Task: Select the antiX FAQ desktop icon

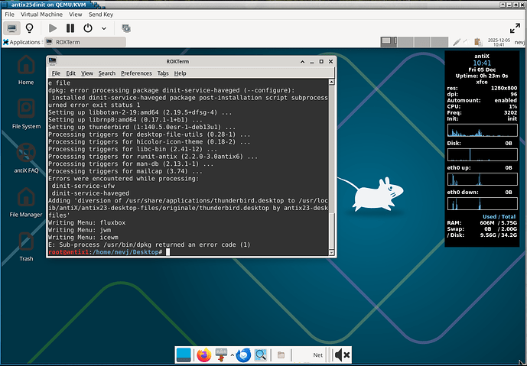Action: tap(26, 158)
